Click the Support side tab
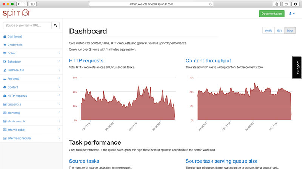The image size is (302, 169). click(x=297, y=67)
